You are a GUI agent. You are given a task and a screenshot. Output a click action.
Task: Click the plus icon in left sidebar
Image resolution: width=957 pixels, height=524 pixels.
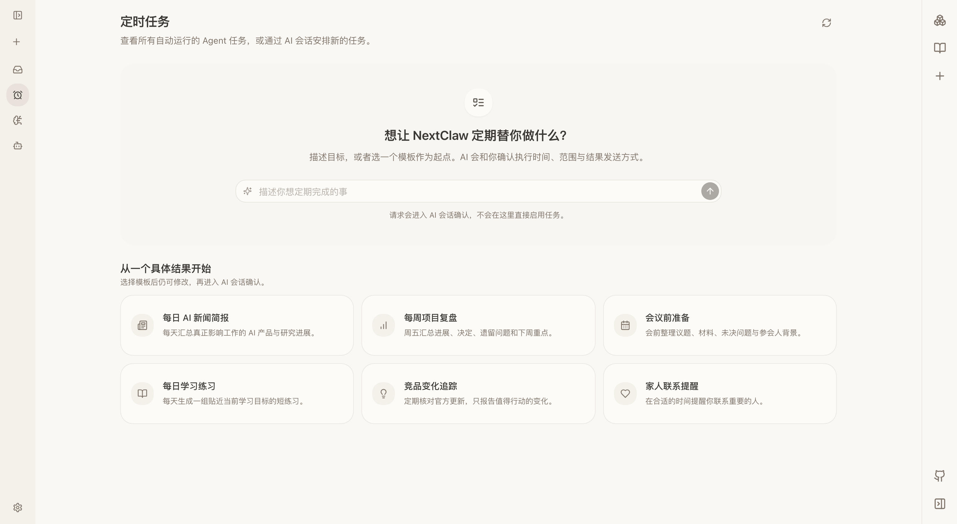point(16,41)
